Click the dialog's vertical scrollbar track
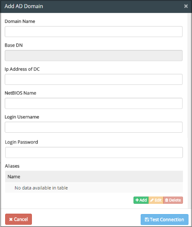Screen dimensions: 192x227 pyautogui.click(x=189, y=111)
